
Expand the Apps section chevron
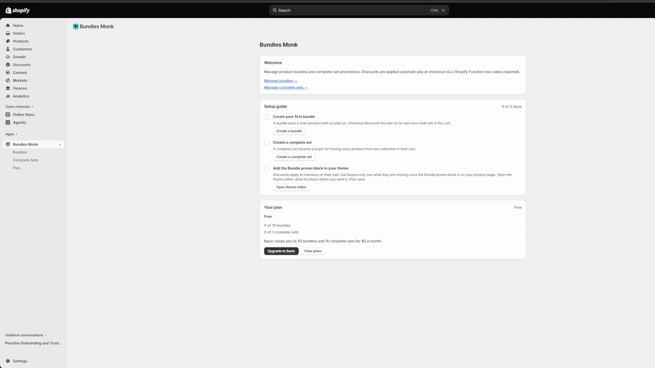[16, 134]
